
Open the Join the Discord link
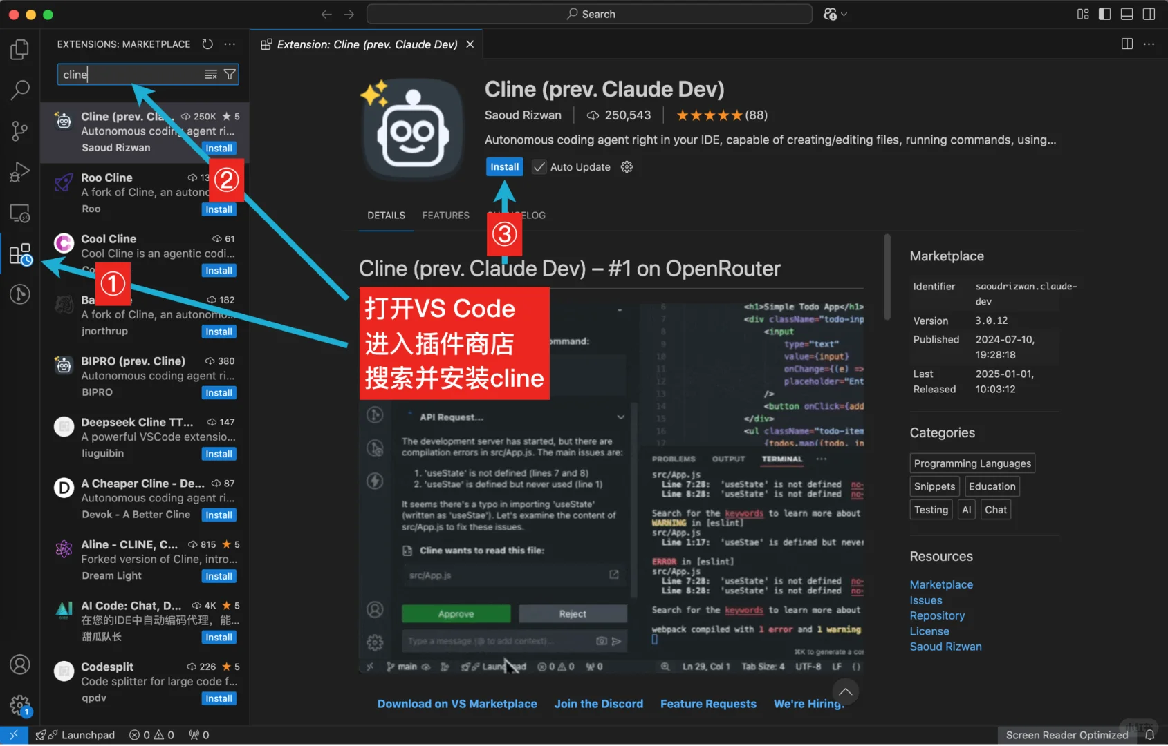click(x=598, y=703)
